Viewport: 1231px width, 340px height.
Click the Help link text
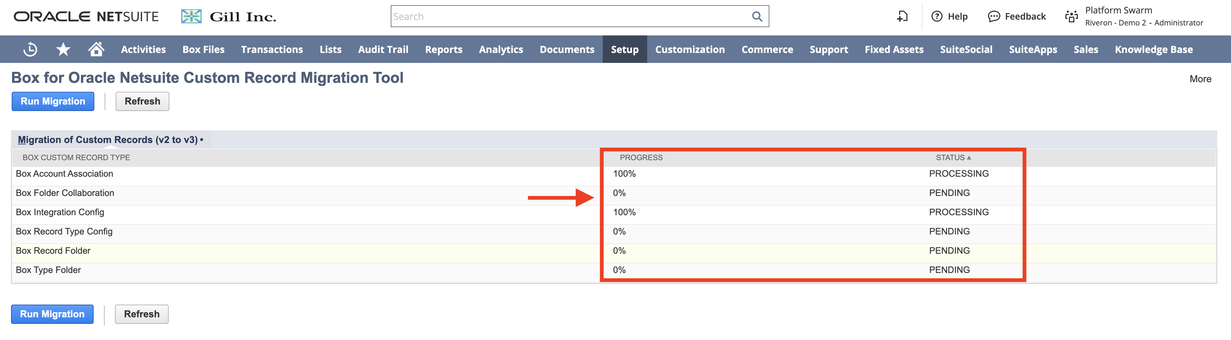[957, 16]
